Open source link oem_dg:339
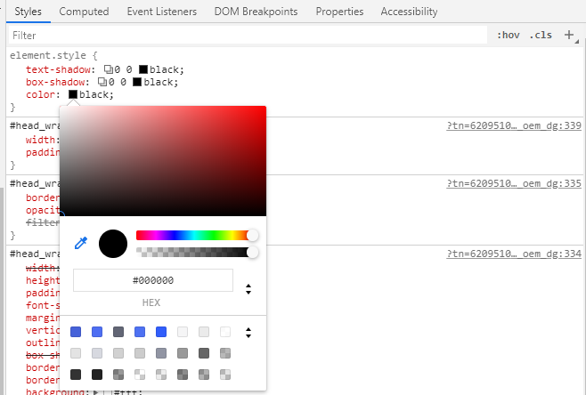The width and height of the screenshot is (586, 395). point(514,125)
